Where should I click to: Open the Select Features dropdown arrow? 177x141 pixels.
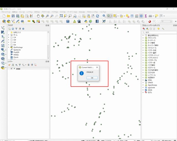coord(118,16)
